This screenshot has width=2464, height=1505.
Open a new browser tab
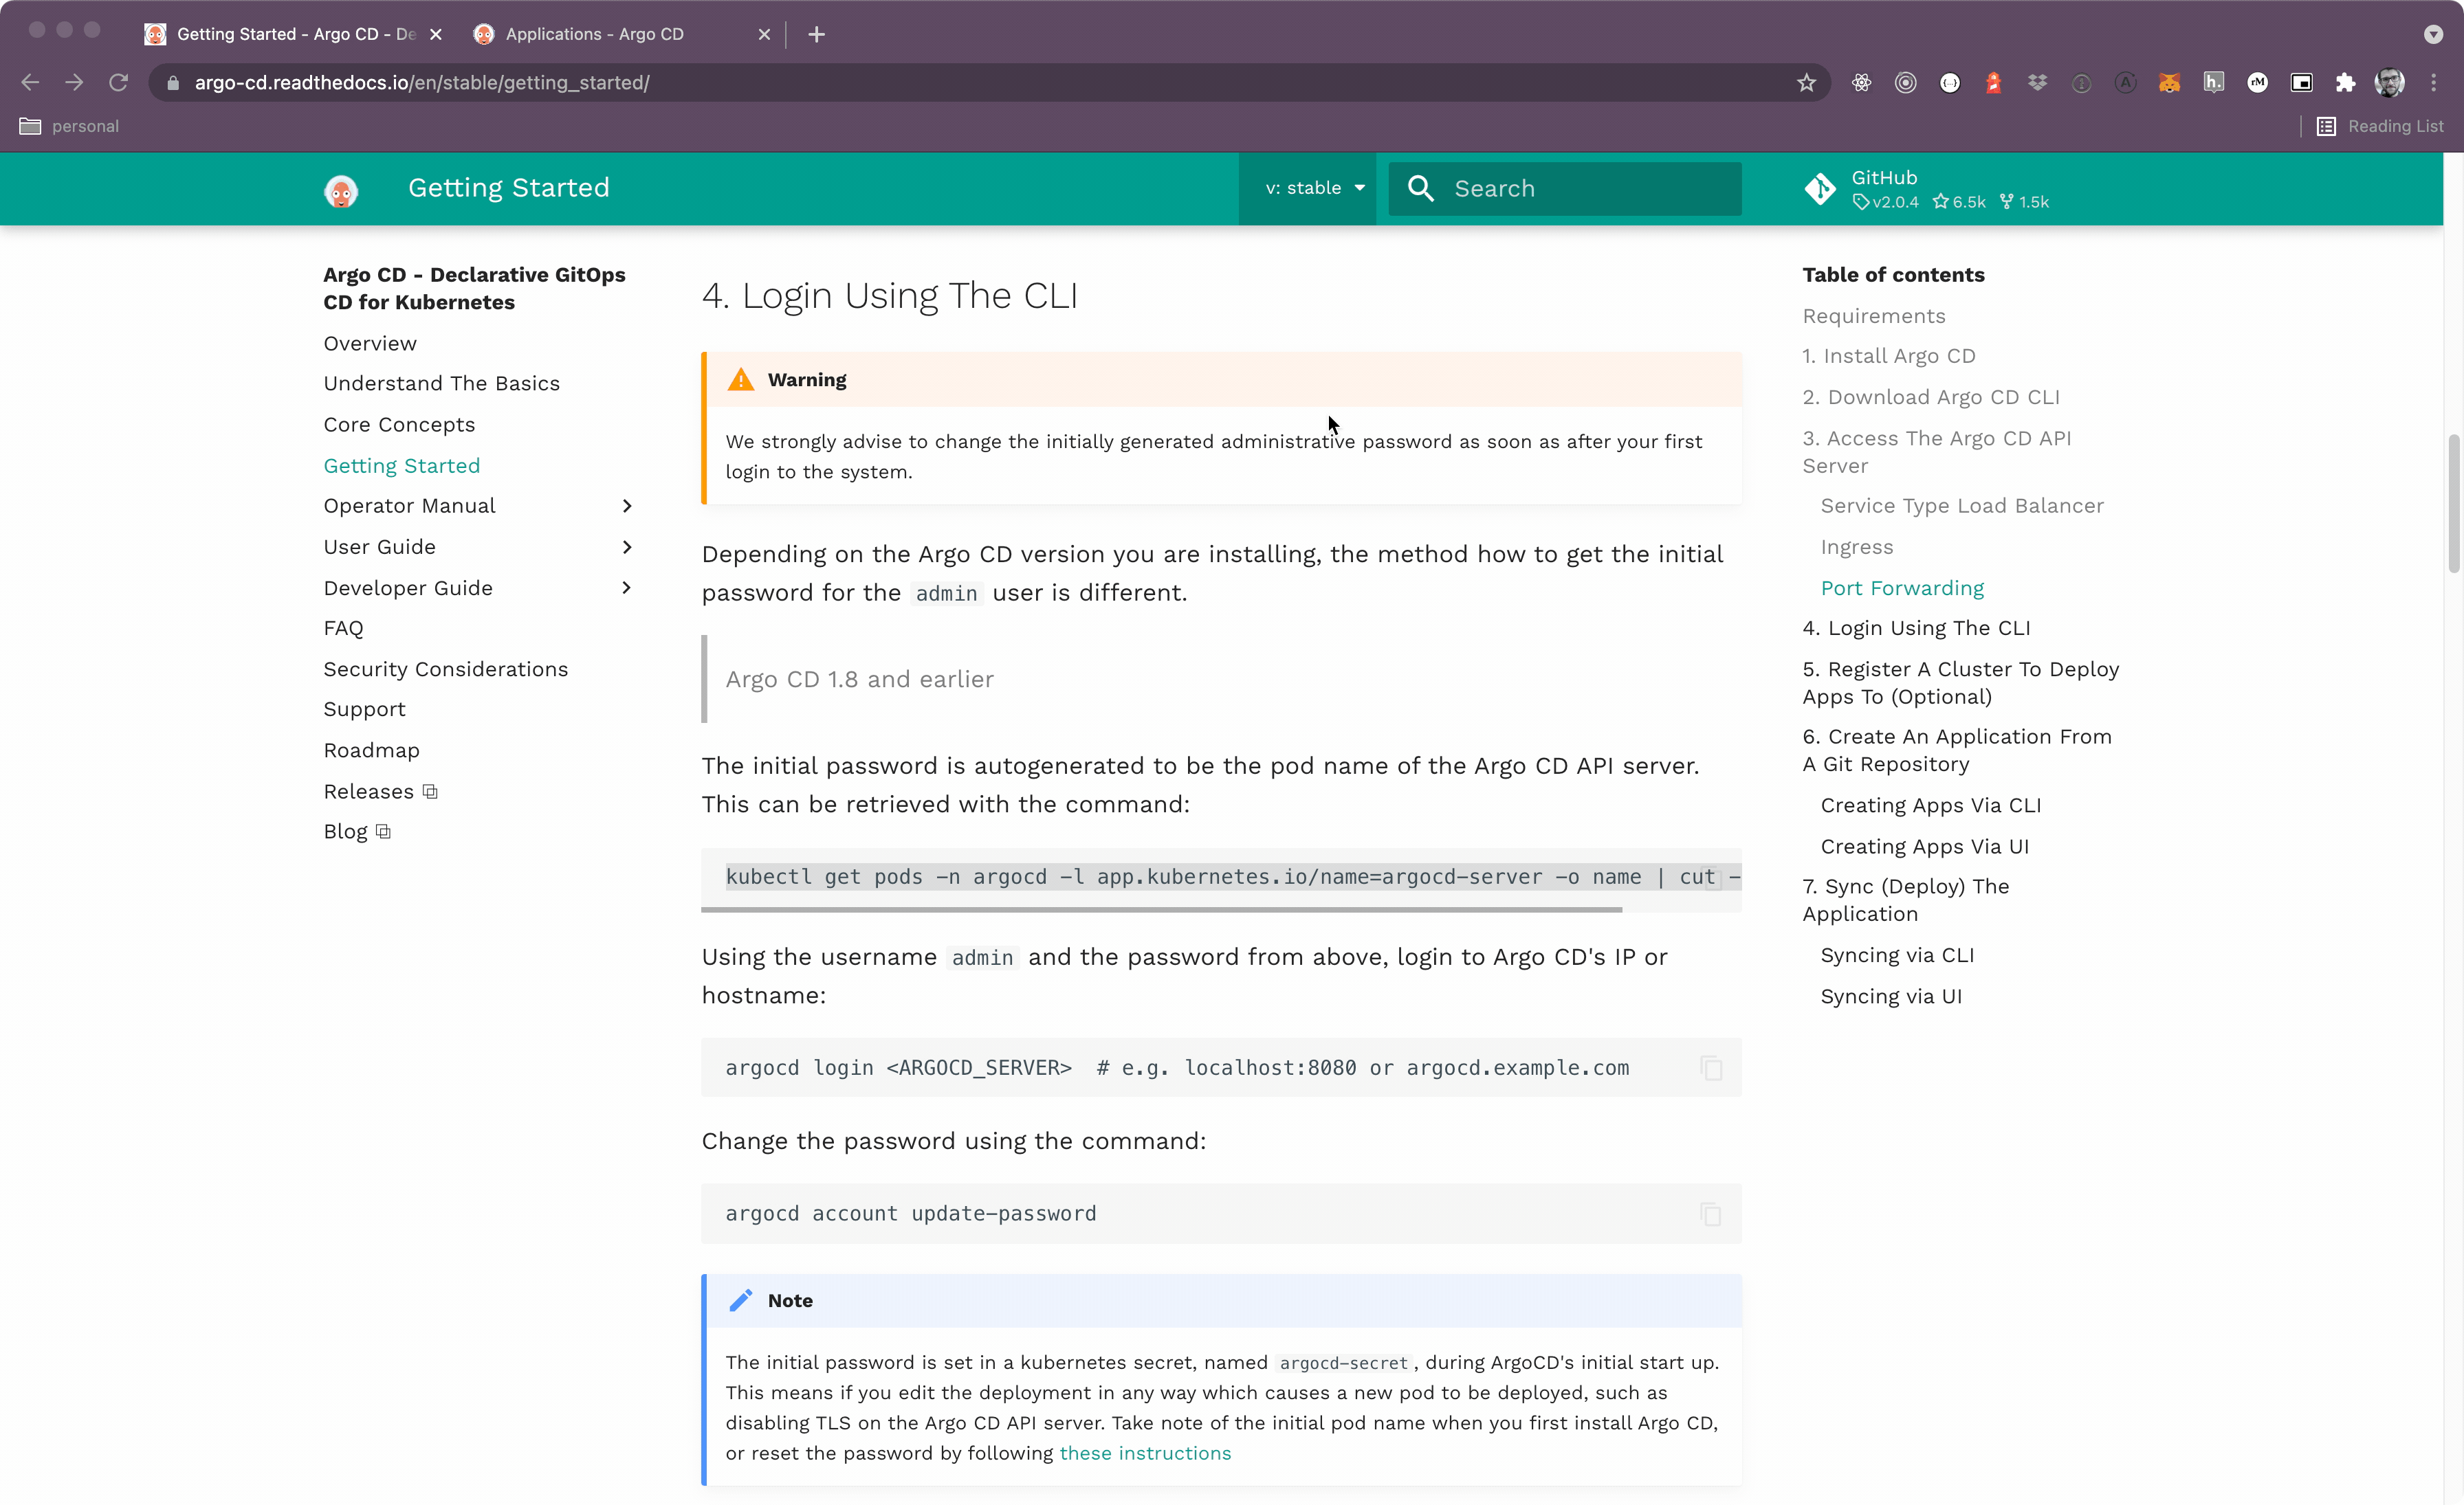[x=816, y=34]
